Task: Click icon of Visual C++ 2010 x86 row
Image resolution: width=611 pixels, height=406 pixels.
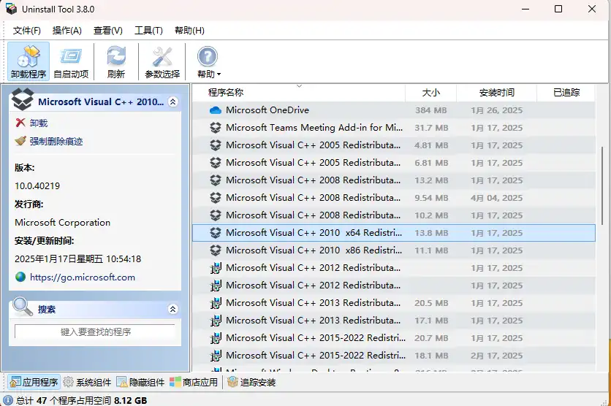Action: pos(216,250)
